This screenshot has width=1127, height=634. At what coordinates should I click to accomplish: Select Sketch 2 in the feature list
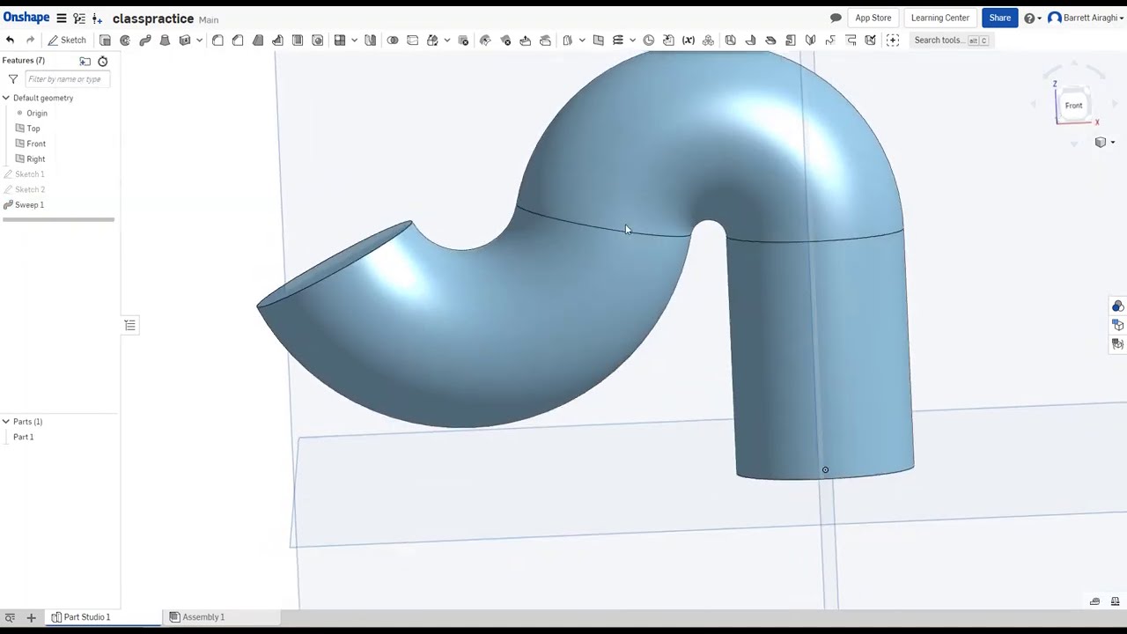[x=29, y=189]
